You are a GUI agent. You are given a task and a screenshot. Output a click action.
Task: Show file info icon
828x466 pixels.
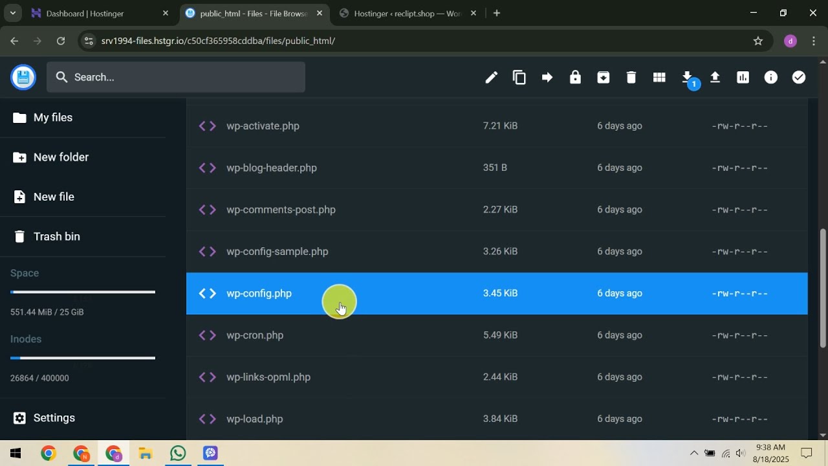coord(771,78)
